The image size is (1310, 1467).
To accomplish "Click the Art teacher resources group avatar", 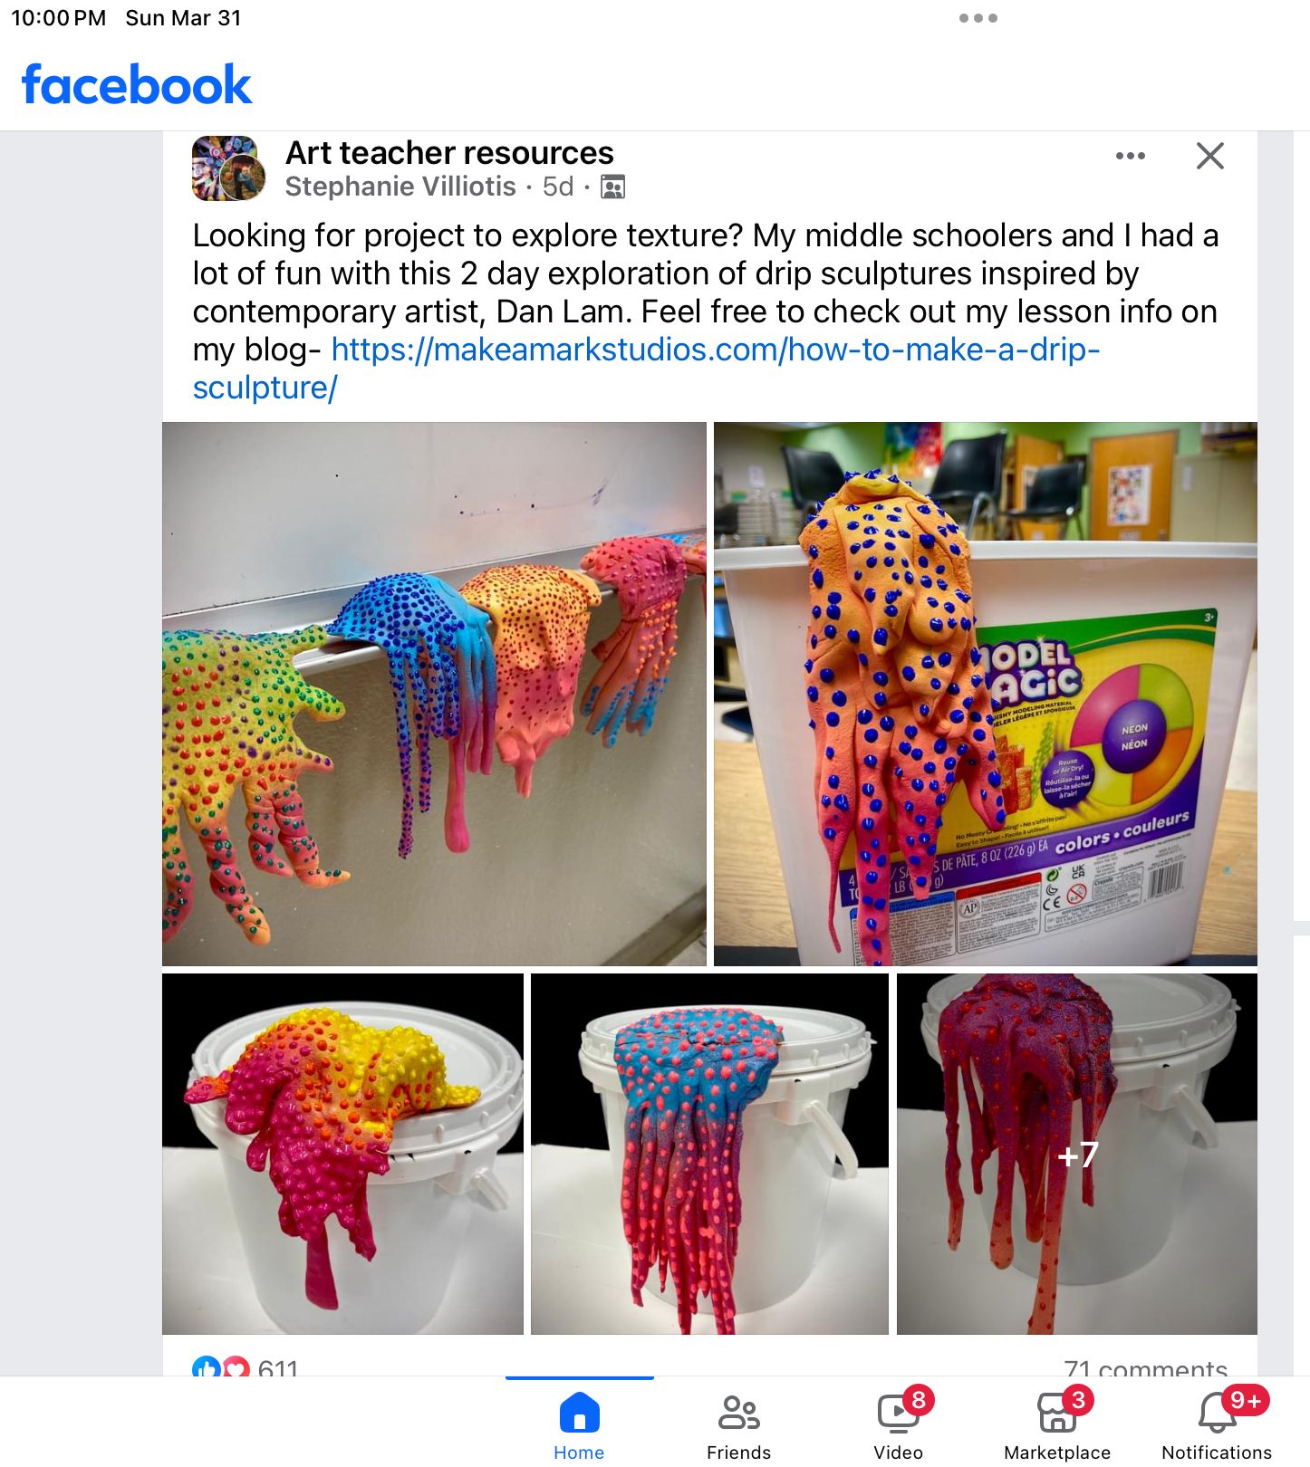I will point(228,168).
